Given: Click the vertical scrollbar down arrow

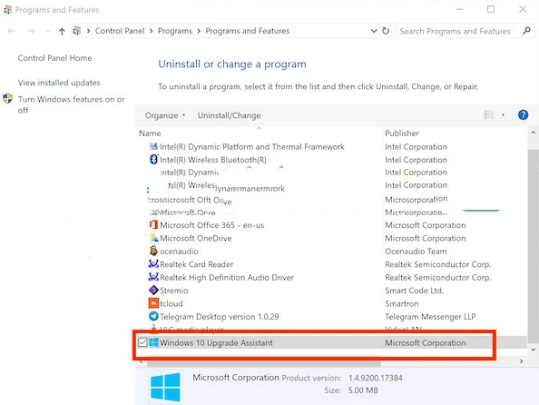Looking at the screenshot, I should click(533, 350).
